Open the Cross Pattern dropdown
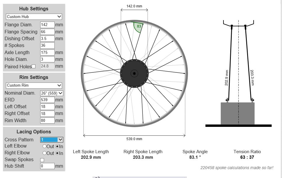 (52, 140)
